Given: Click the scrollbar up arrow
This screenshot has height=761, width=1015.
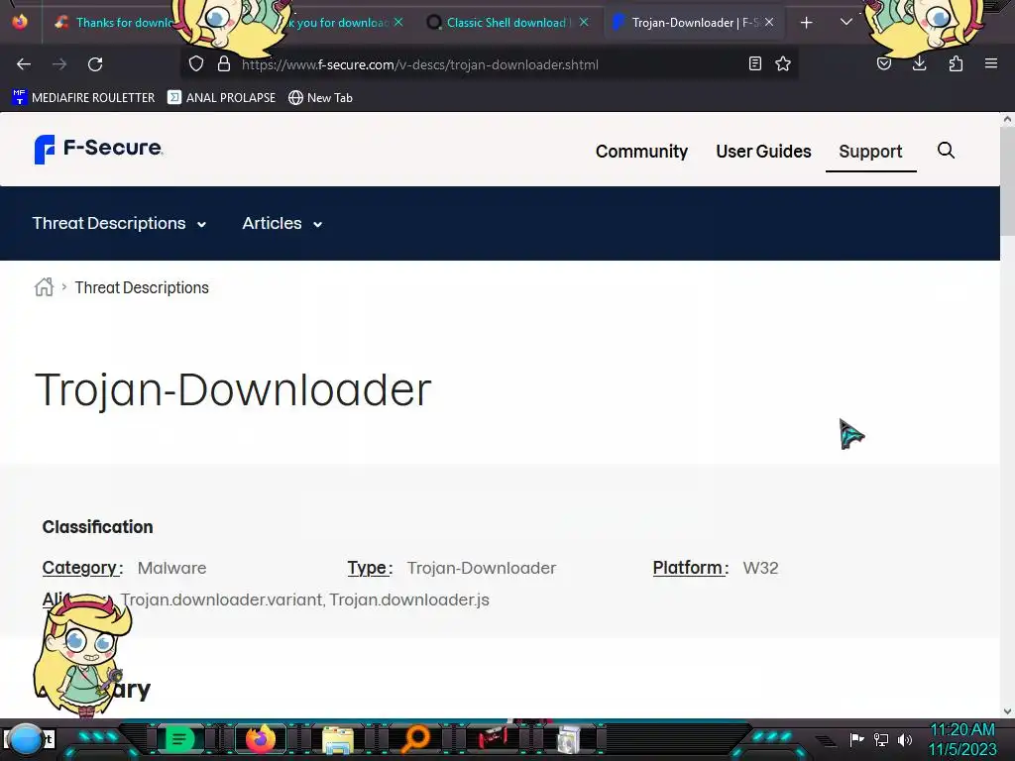Looking at the screenshot, I should 1007,119.
